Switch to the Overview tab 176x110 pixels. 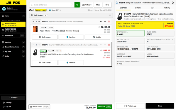click(x=123, y=8)
